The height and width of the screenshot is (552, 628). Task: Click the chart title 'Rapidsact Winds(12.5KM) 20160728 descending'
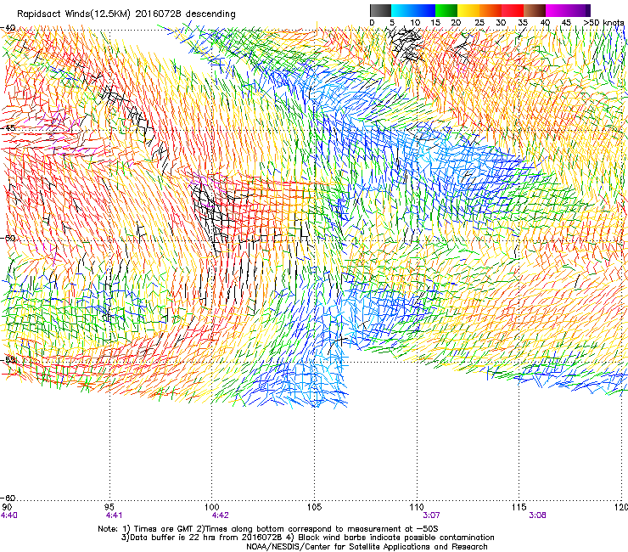click(126, 14)
